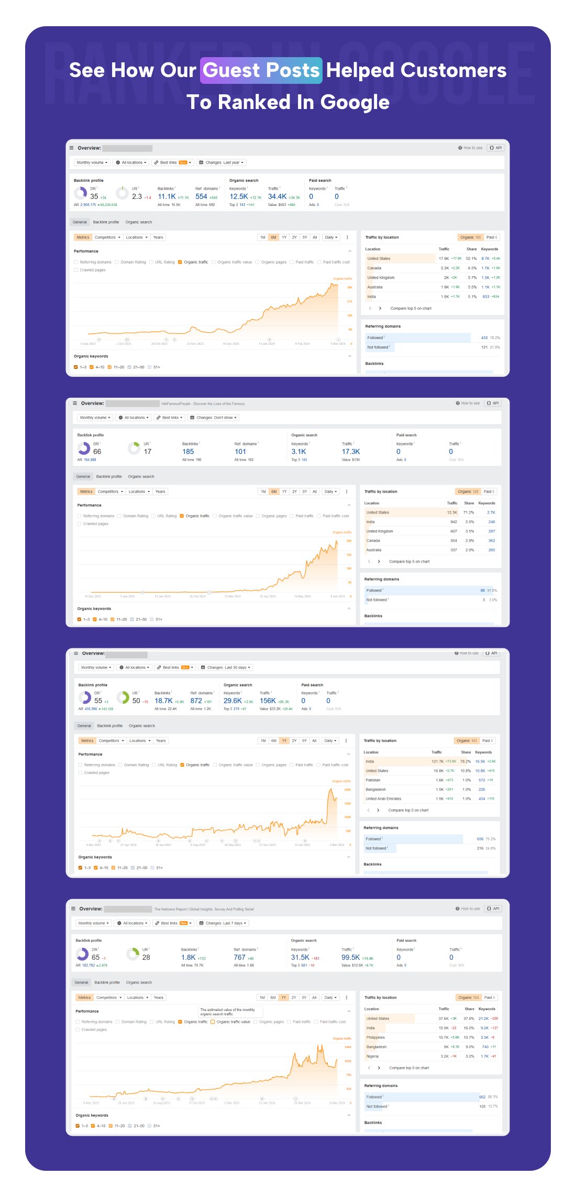Open the Changes: Don't show dropdown
Image resolution: width=576 pixels, height=1197 pixels.
tap(216, 418)
